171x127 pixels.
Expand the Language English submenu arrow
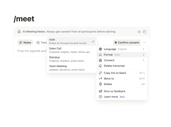coord(144,49)
